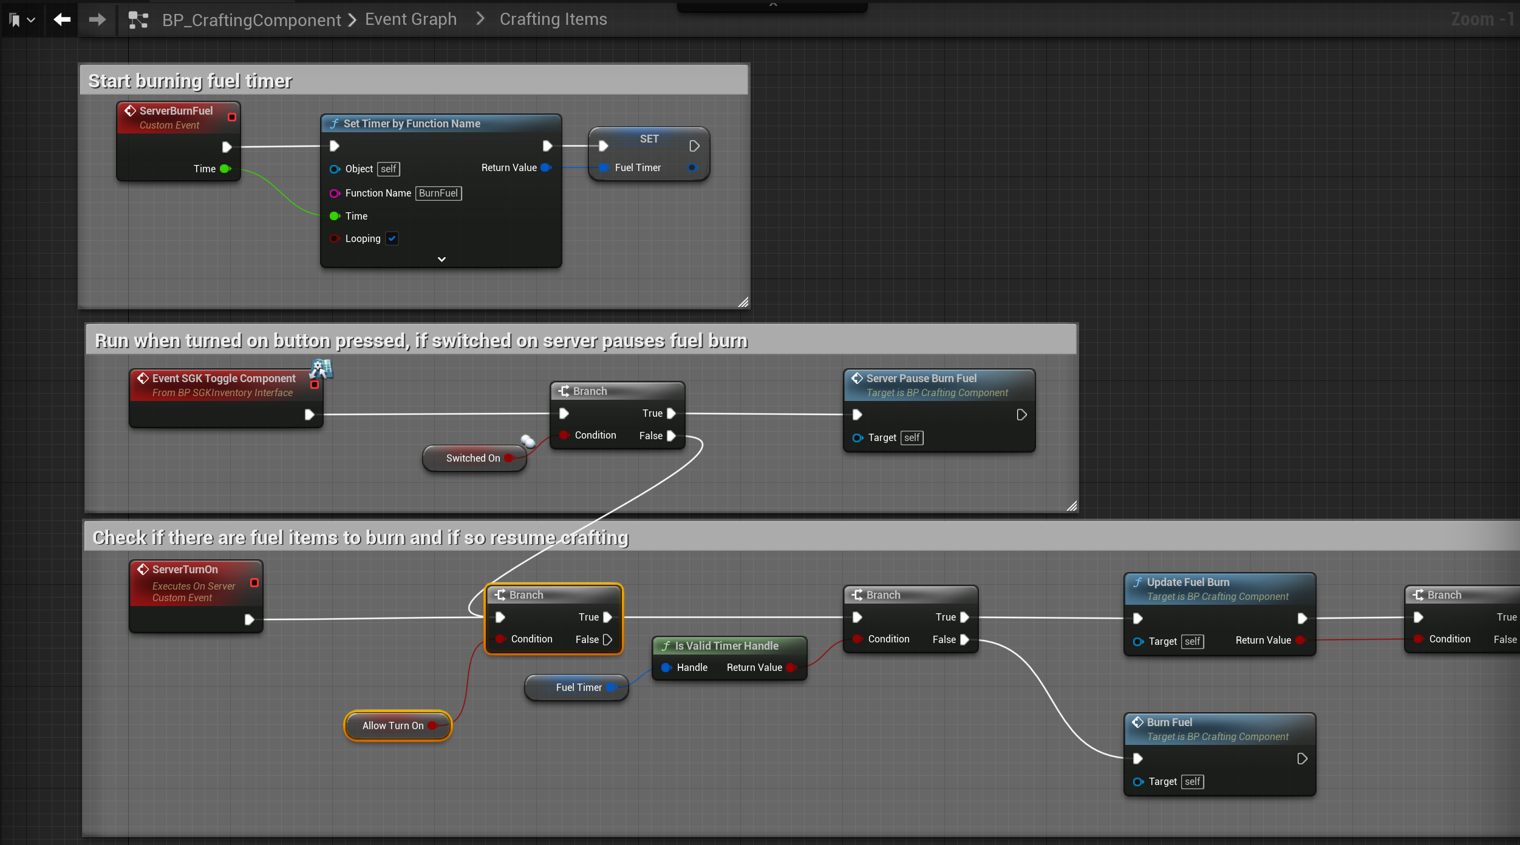Viewport: 1520px width, 845px height.
Task: Go to Event Graph breadcrumb
Action: click(411, 19)
